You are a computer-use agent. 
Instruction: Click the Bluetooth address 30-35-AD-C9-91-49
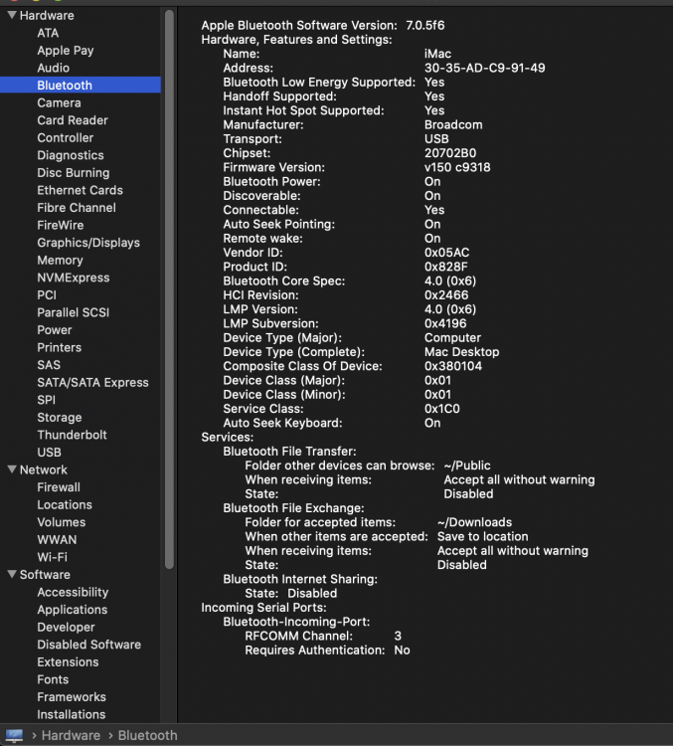click(x=485, y=68)
